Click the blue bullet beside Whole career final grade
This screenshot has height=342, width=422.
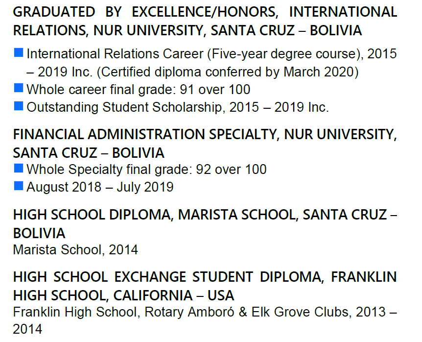(x=19, y=88)
